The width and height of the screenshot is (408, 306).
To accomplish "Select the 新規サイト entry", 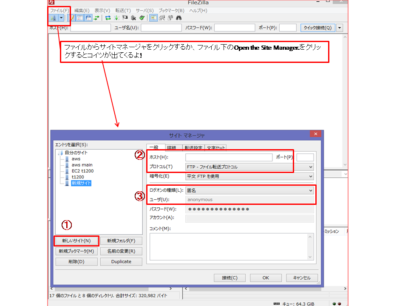I will coord(81,183).
